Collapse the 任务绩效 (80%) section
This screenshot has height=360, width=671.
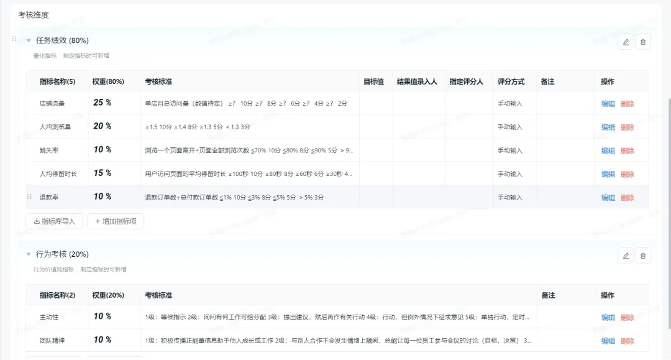tap(29, 40)
